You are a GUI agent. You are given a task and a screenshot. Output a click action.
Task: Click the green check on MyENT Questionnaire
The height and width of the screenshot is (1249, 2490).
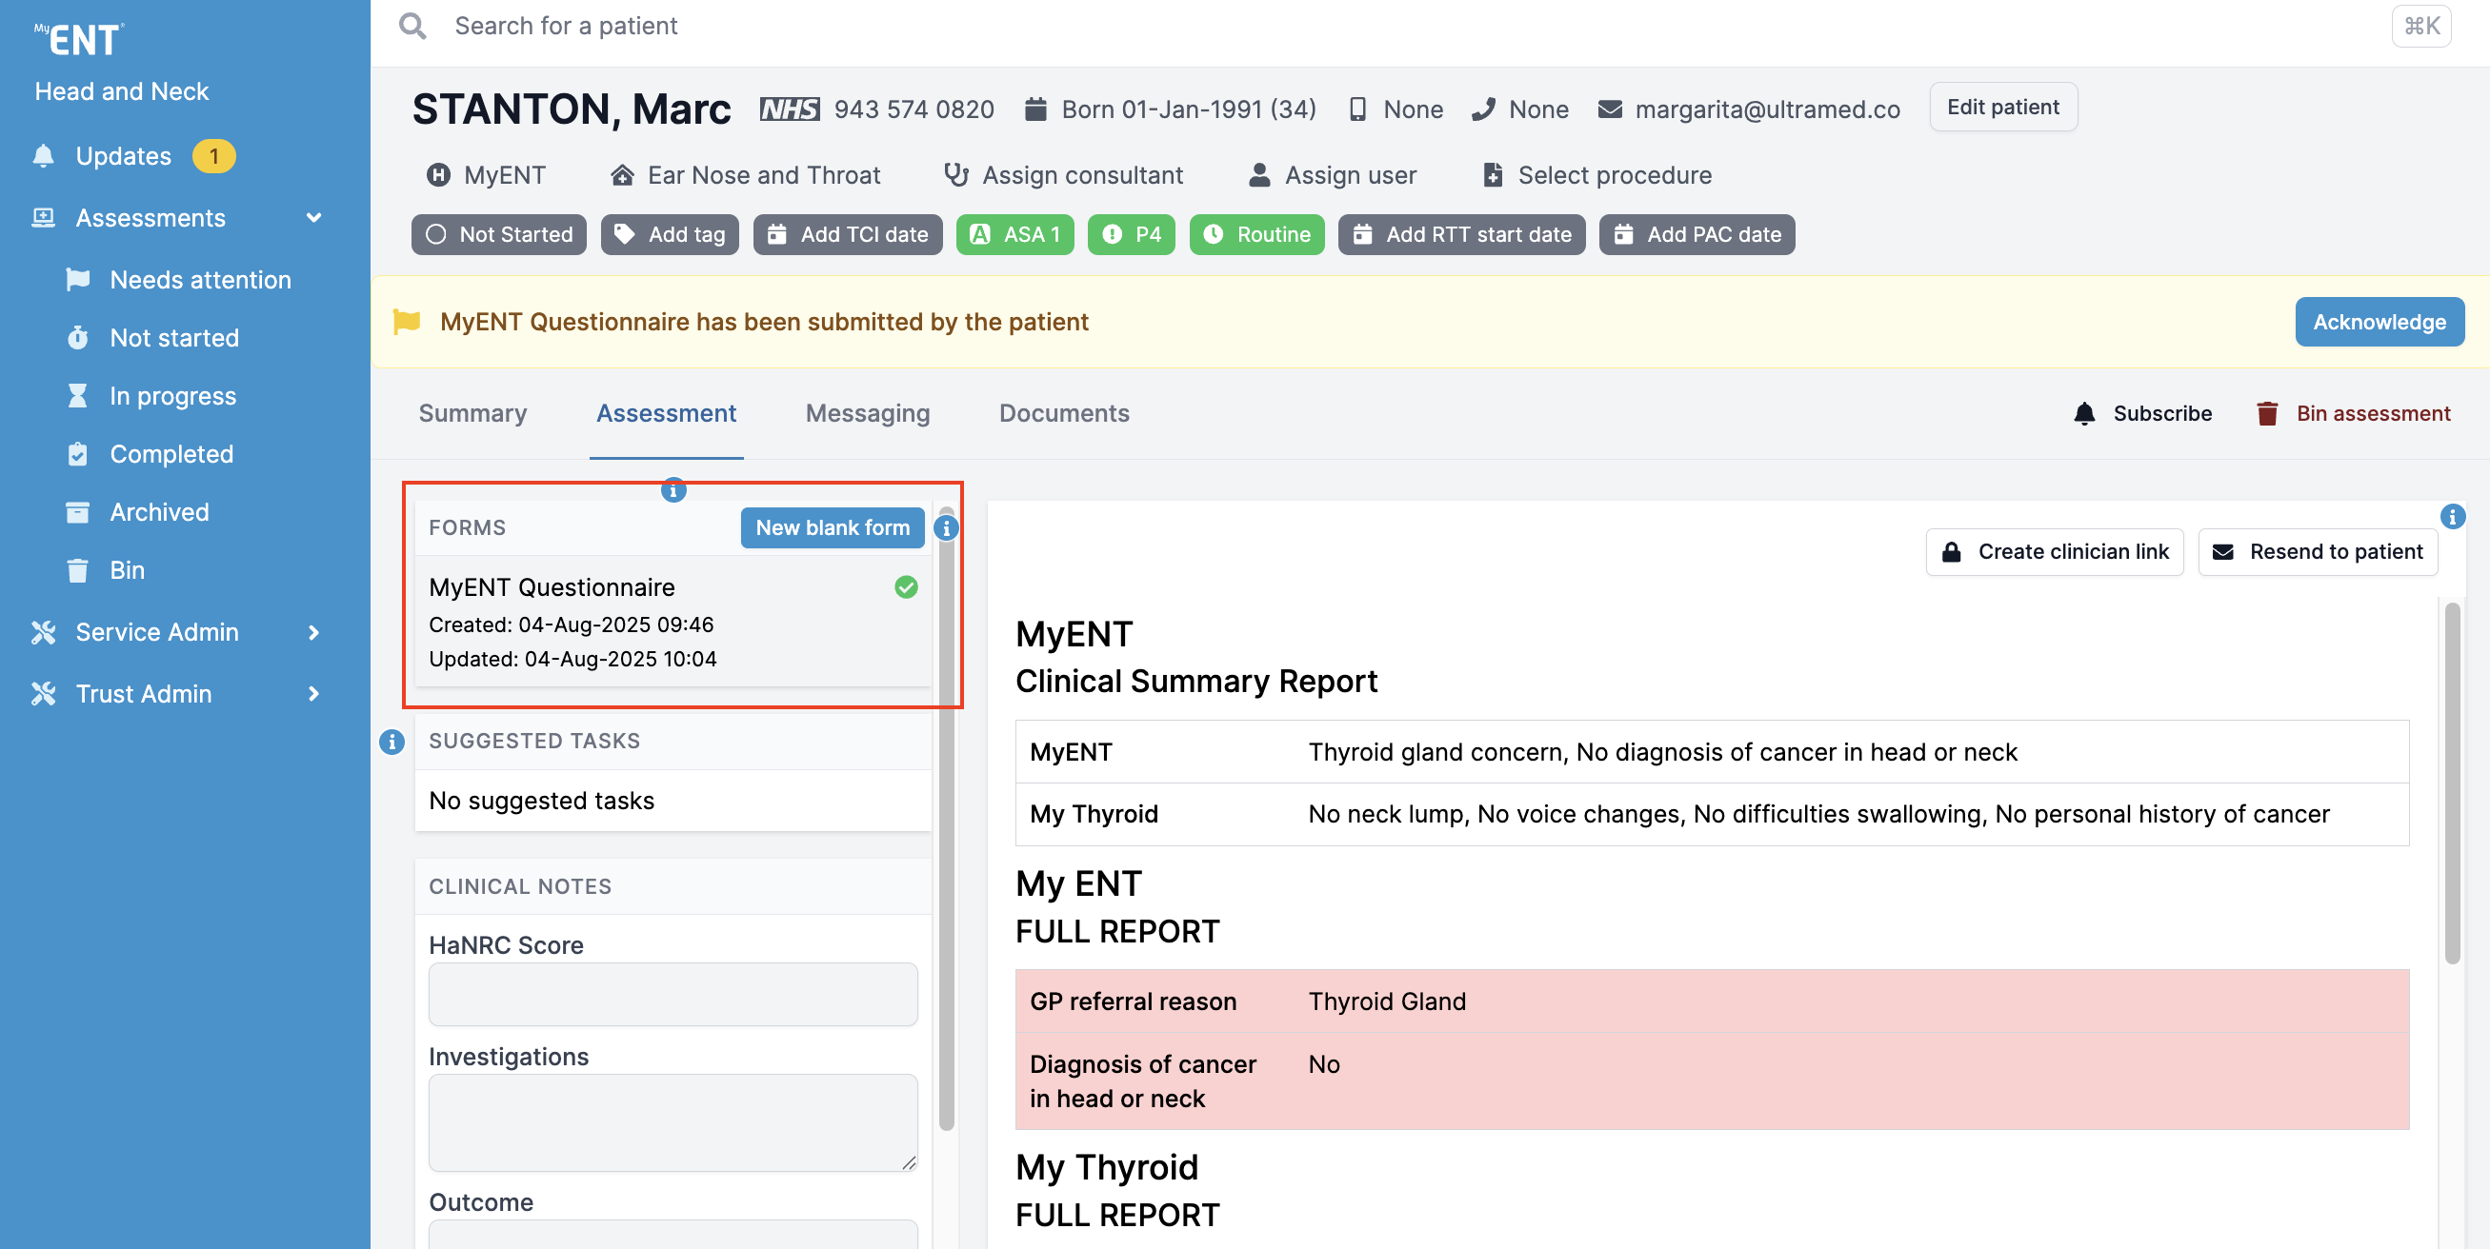point(906,587)
